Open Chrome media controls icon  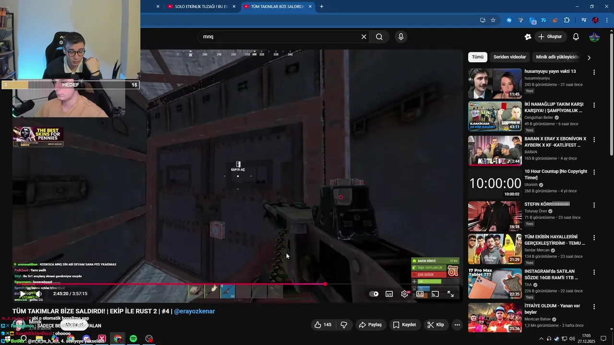tap(584, 20)
